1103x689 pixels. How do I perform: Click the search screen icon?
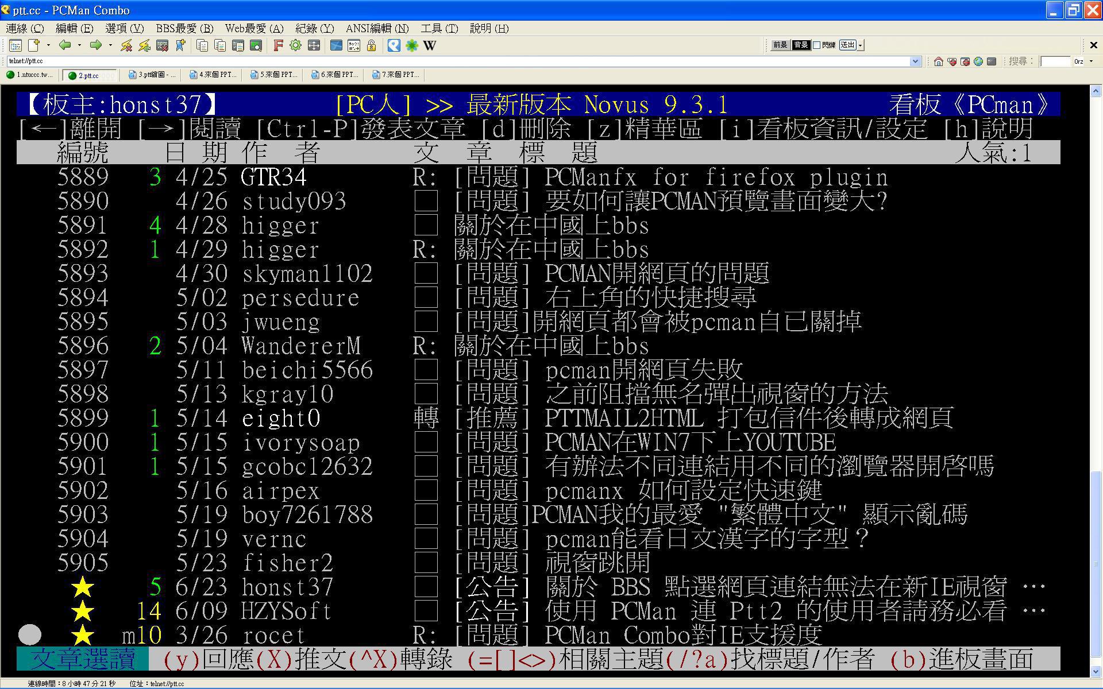pyautogui.click(x=256, y=45)
